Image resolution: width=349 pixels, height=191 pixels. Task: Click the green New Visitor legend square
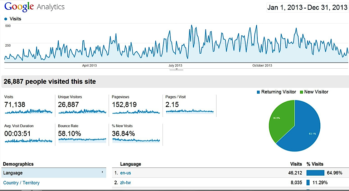(301, 92)
